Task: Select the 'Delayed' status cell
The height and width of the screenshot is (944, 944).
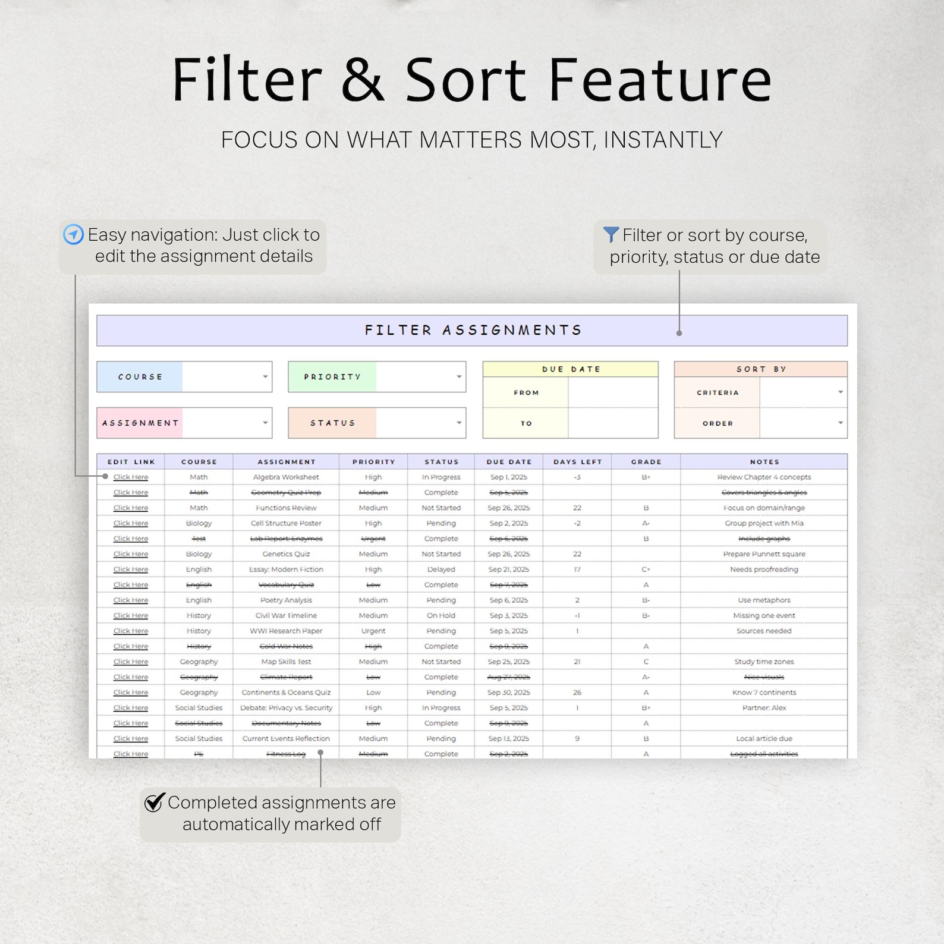Action: [441, 569]
